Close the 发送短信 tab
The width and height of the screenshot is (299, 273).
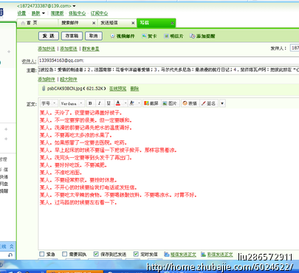pos(133,23)
